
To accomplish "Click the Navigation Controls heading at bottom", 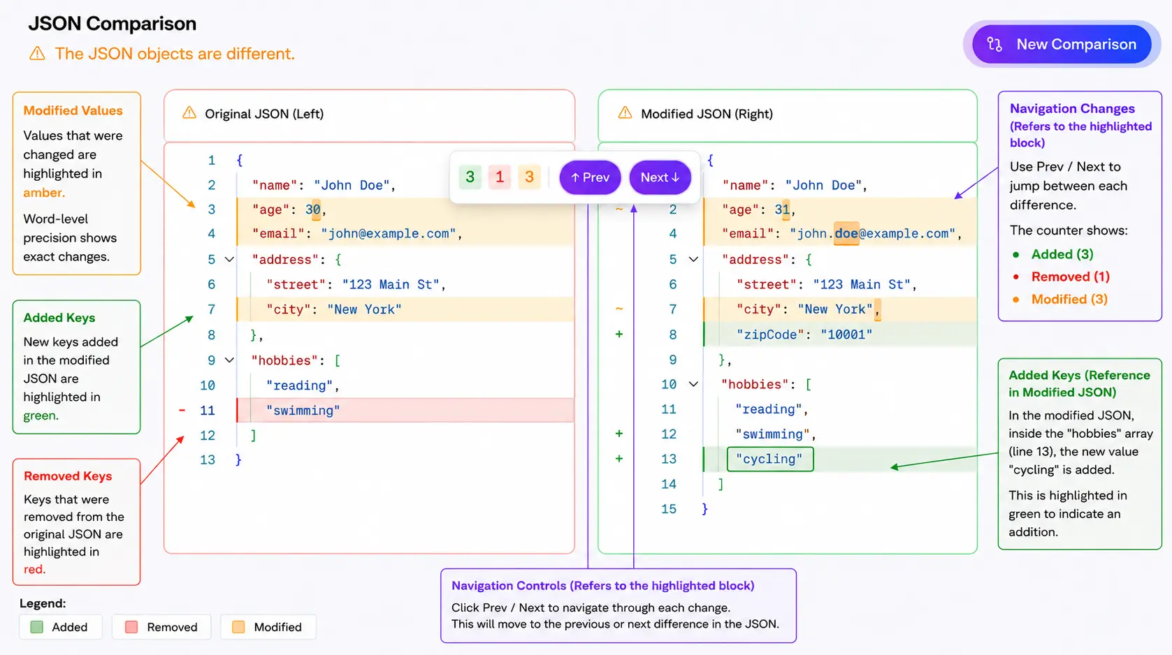I will click(602, 586).
